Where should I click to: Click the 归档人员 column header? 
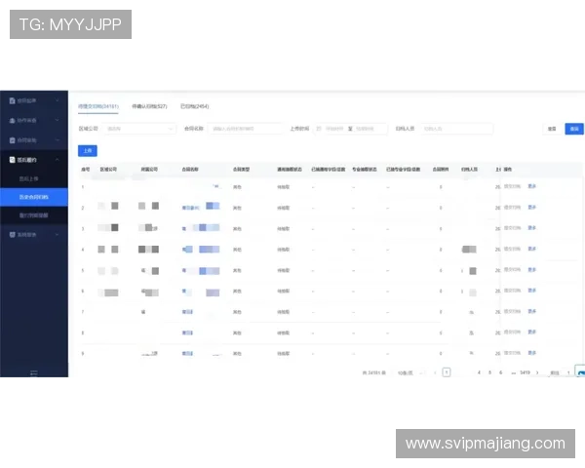click(469, 170)
